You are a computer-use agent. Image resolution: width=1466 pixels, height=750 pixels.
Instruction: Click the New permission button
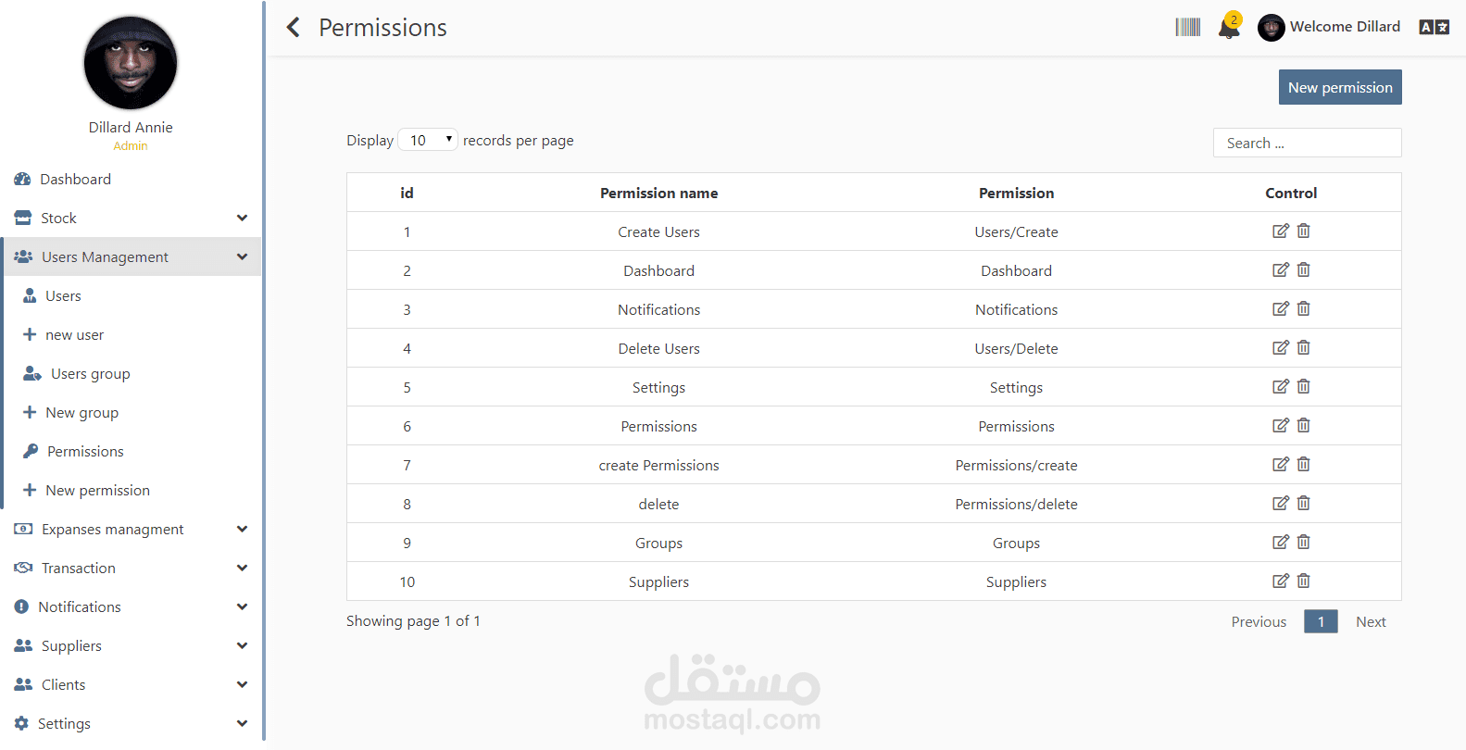pyautogui.click(x=1339, y=88)
